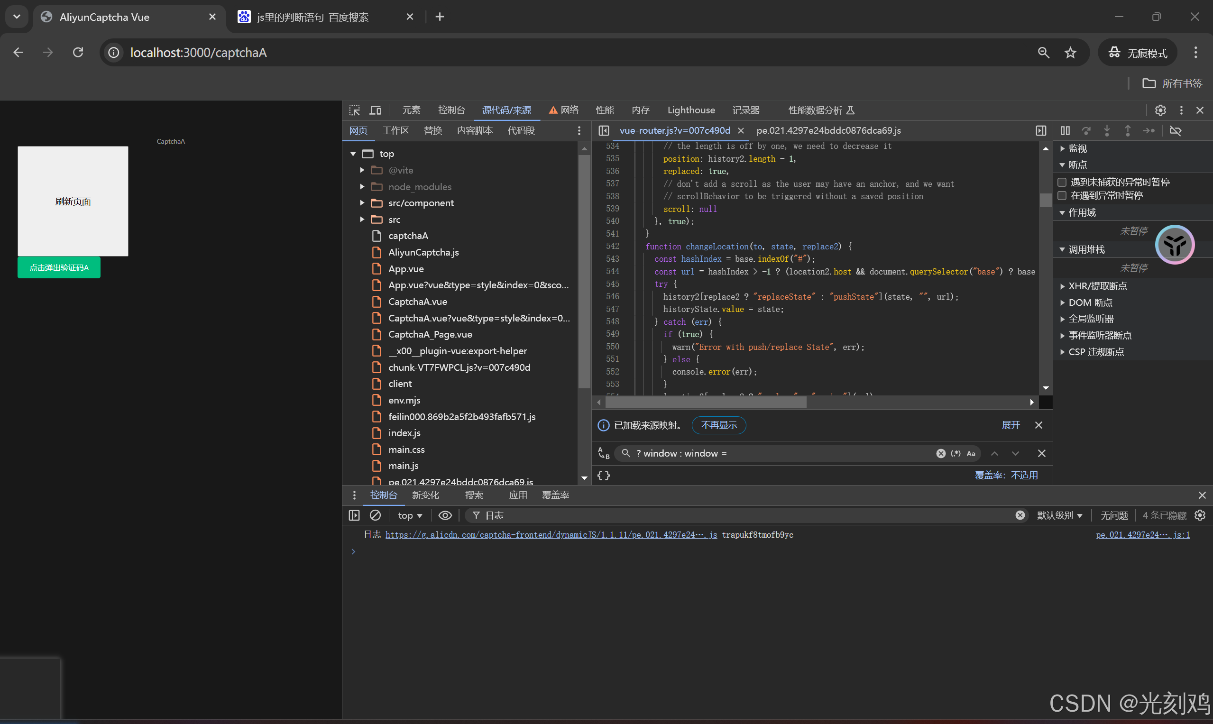
Task: Pause script execution in debugger
Action: pyautogui.click(x=1065, y=131)
